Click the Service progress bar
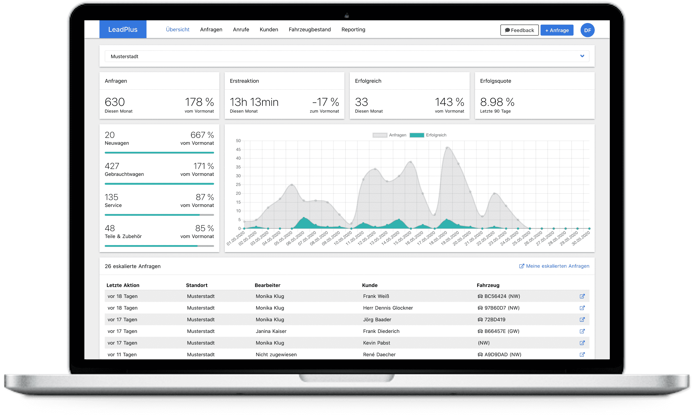695x415 pixels. pos(159,215)
